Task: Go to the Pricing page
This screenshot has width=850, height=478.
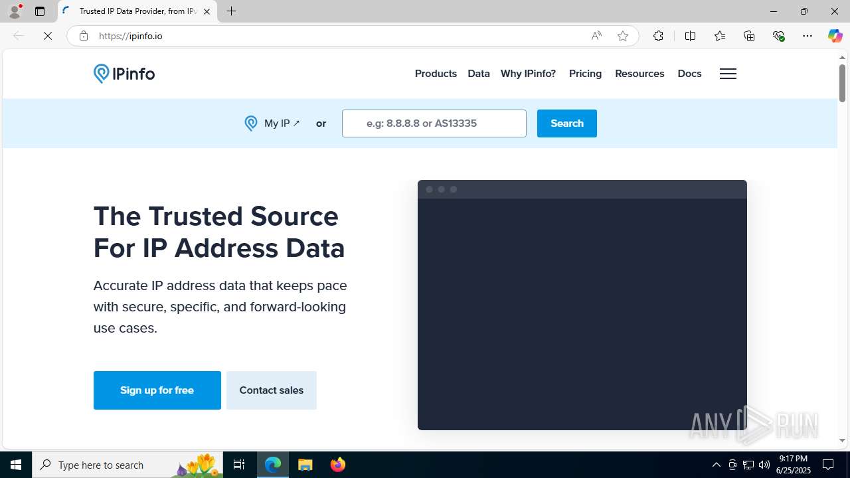Action: [585, 74]
